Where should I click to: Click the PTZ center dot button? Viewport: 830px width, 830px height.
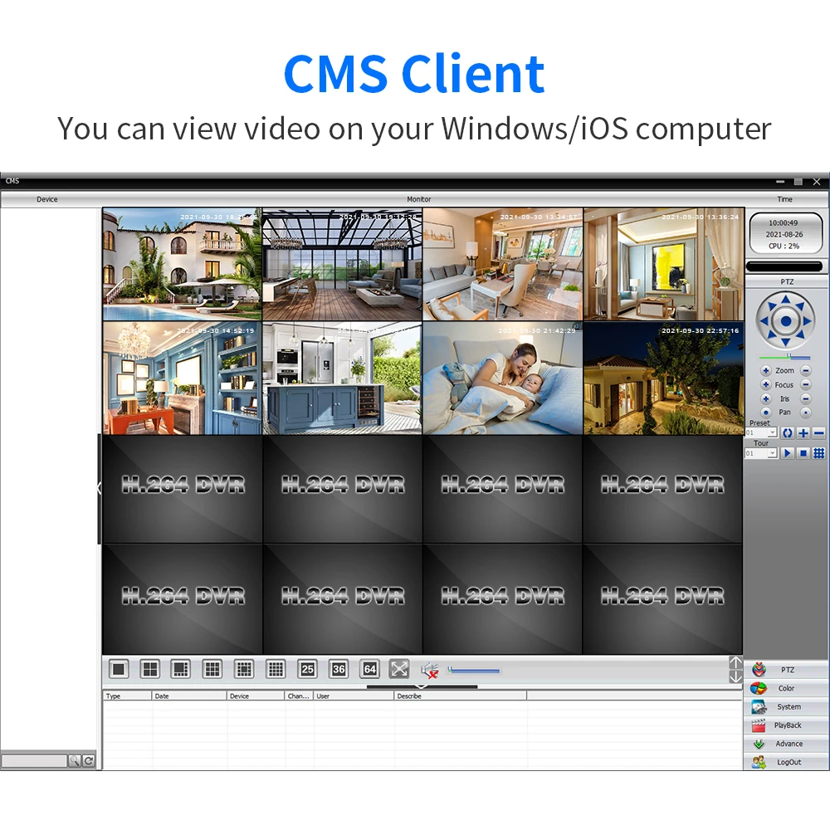[785, 320]
